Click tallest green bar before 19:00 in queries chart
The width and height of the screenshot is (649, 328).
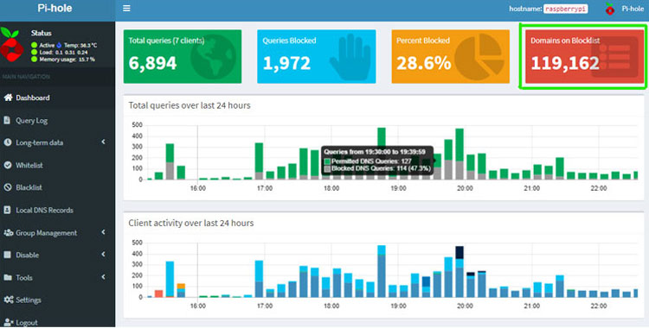[x=382, y=137]
